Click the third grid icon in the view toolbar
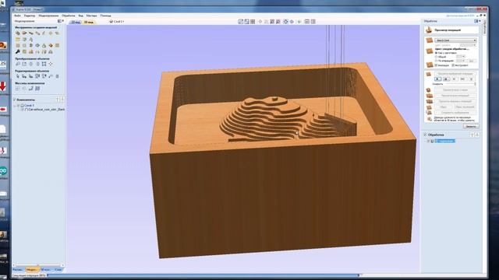This screenshot has width=499, height=280. (253, 22)
